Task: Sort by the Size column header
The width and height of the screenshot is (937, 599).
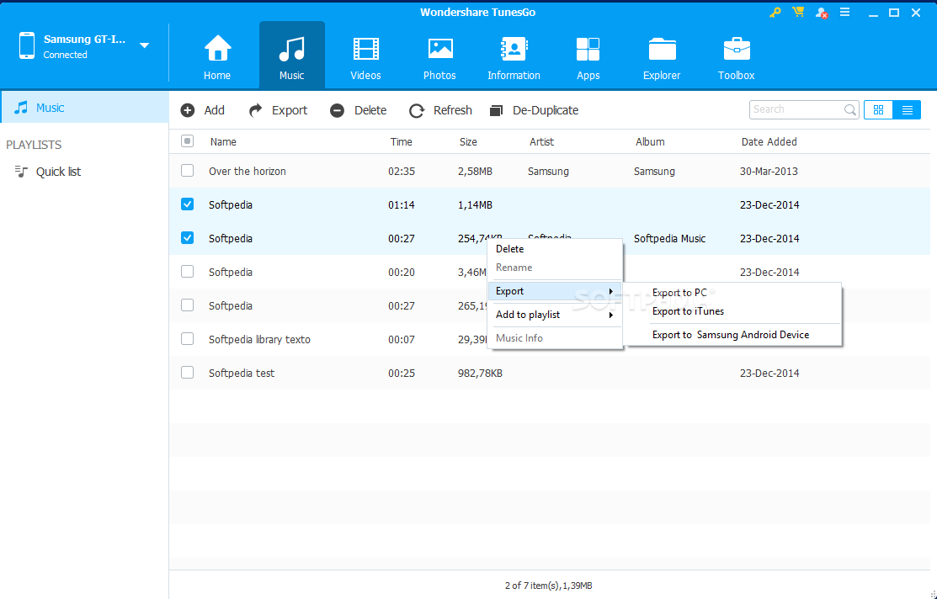Action: point(468,142)
